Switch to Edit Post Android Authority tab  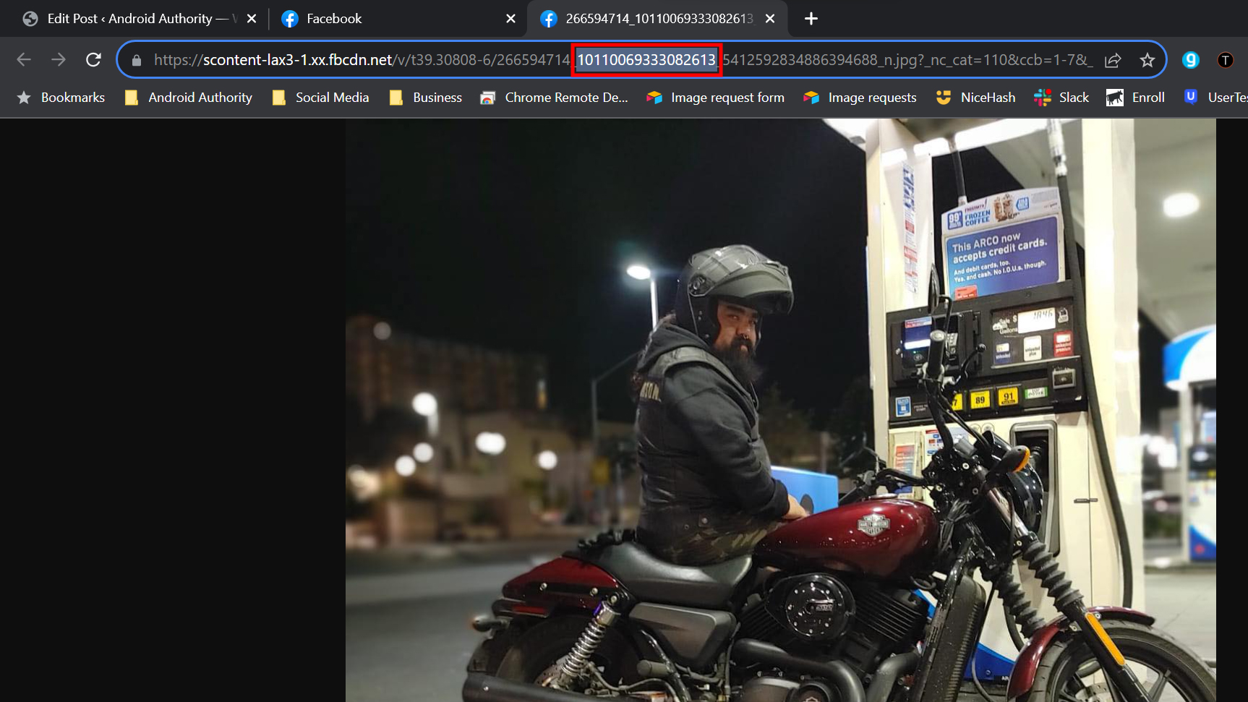(x=130, y=19)
